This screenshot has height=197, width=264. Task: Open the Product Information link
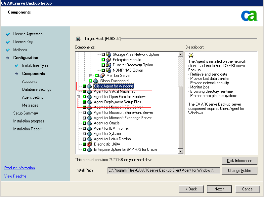[x=20, y=168]
